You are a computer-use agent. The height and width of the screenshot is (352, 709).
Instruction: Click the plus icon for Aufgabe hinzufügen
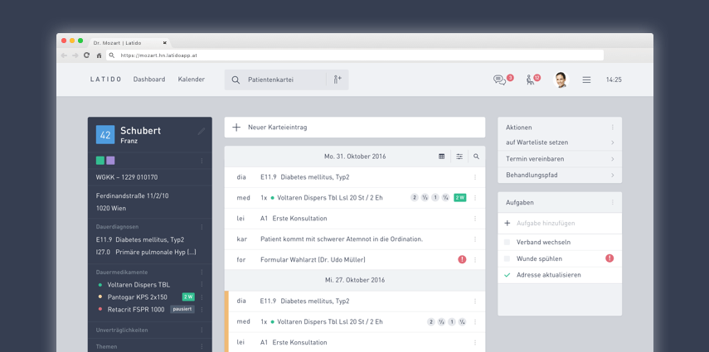pos(507,224)
